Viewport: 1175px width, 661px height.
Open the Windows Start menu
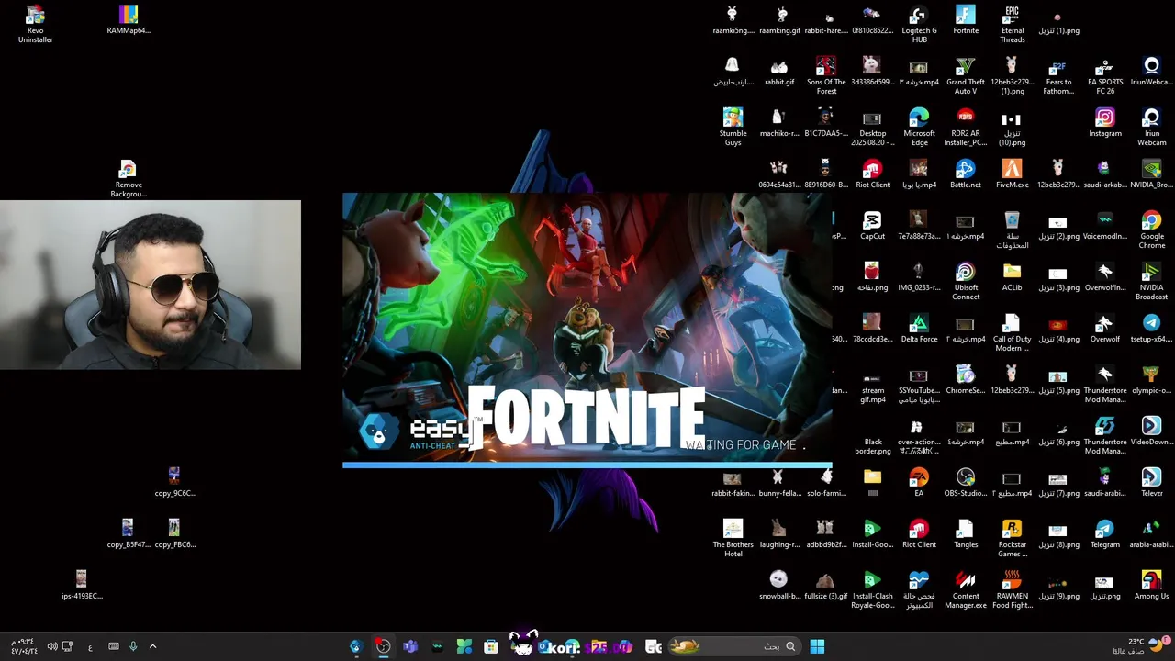pyautogui.click(x=817, y=646)
